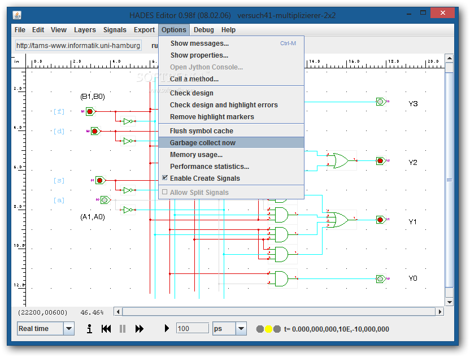Click the 46.46% zoom readout
Screen dimensions: 470x357
pos(92,312)
